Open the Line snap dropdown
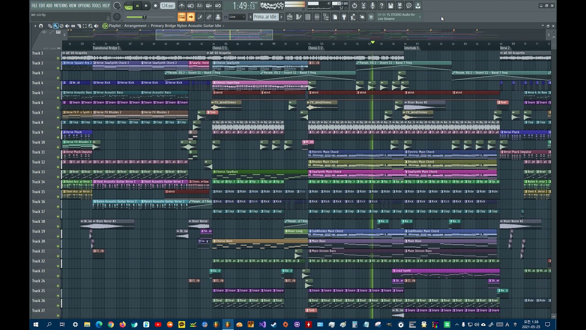The width and height of the screenshot is (586, 330). (x=237, y=17)
